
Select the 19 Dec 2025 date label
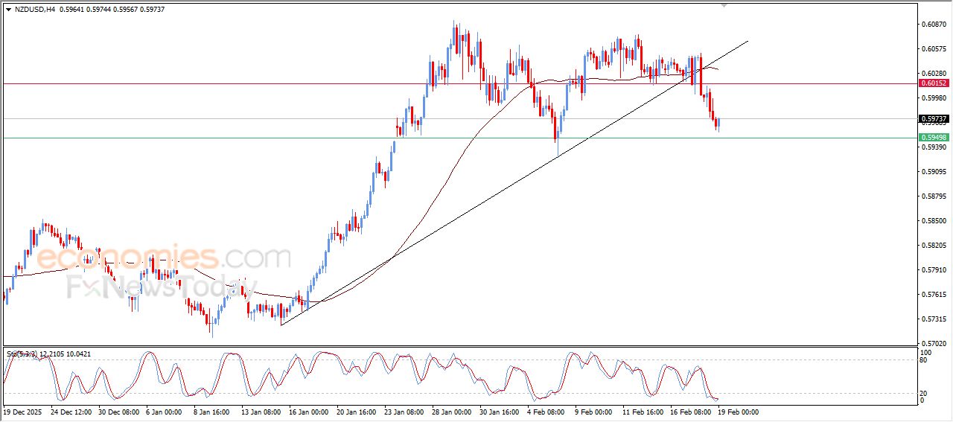pos(23,411)
